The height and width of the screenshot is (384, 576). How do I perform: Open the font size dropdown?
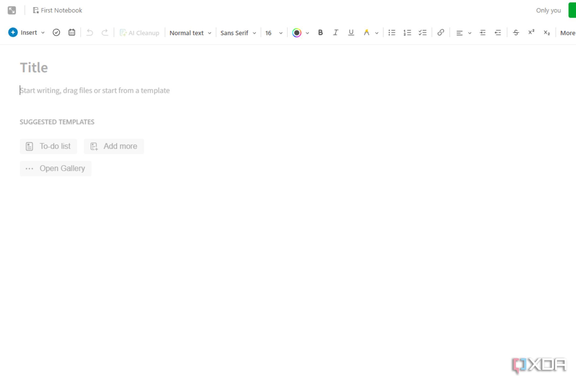pos(273,33)
